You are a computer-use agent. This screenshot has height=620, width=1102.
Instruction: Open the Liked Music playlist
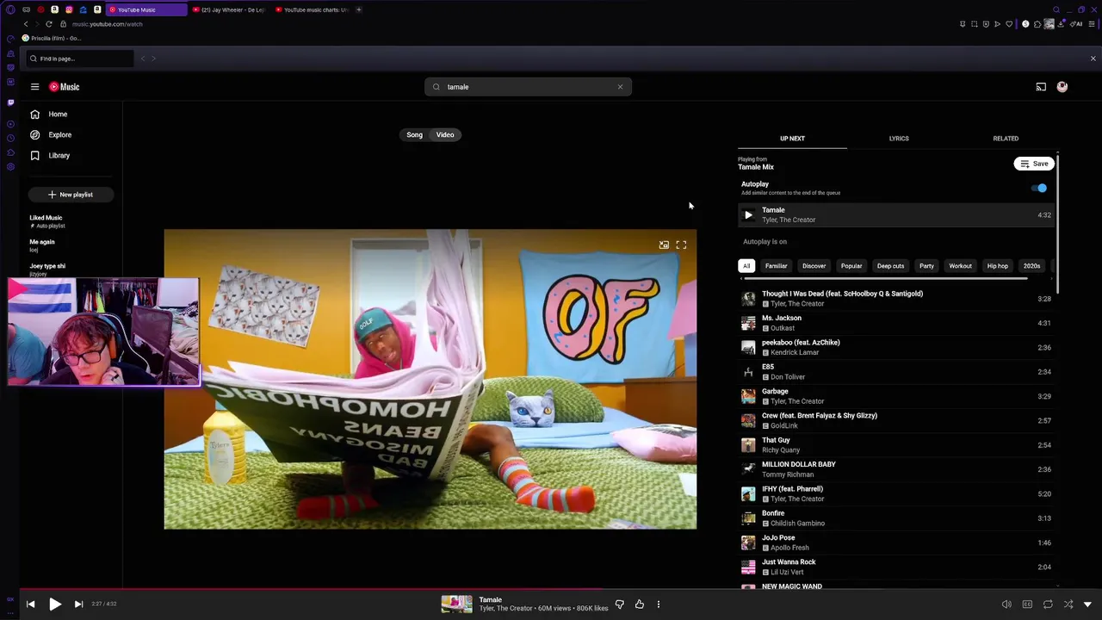46,221
